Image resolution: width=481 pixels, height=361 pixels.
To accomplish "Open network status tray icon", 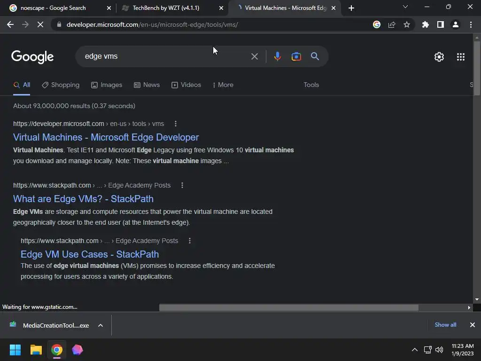I will point(427,350).
